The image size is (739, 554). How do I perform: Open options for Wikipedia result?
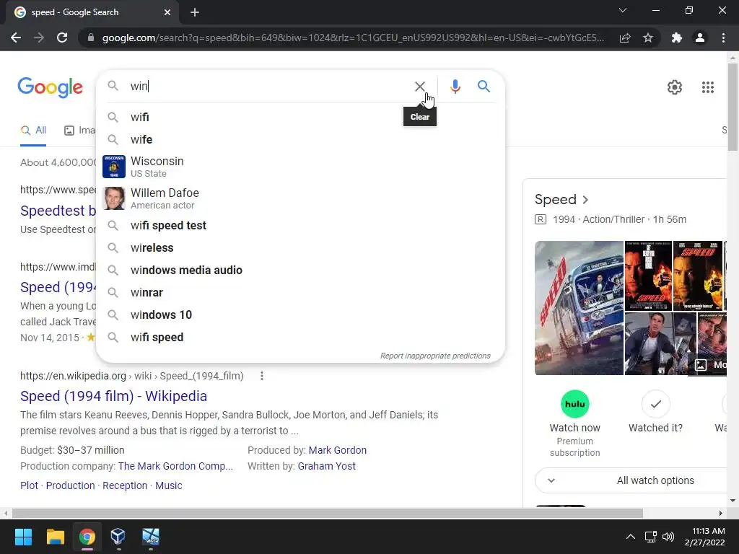tap(261, 376)
